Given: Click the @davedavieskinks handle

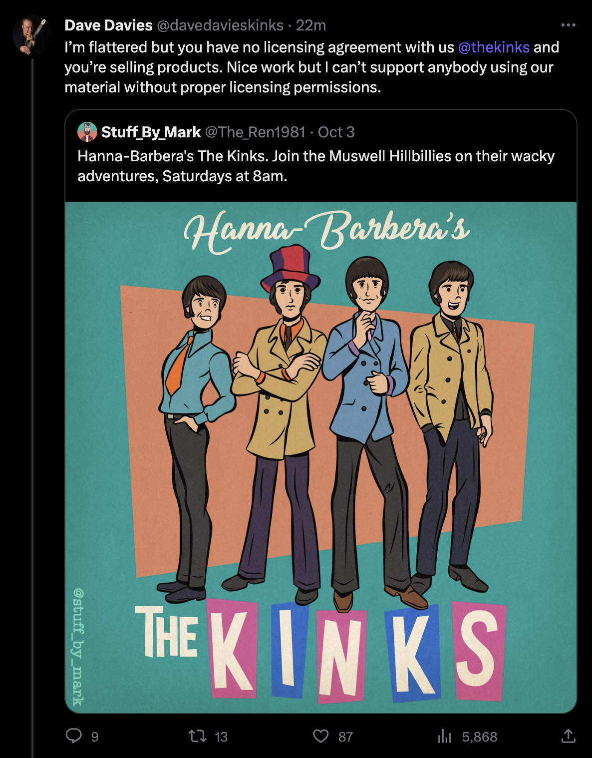Looking at the screenshot, I should point(220,25).
